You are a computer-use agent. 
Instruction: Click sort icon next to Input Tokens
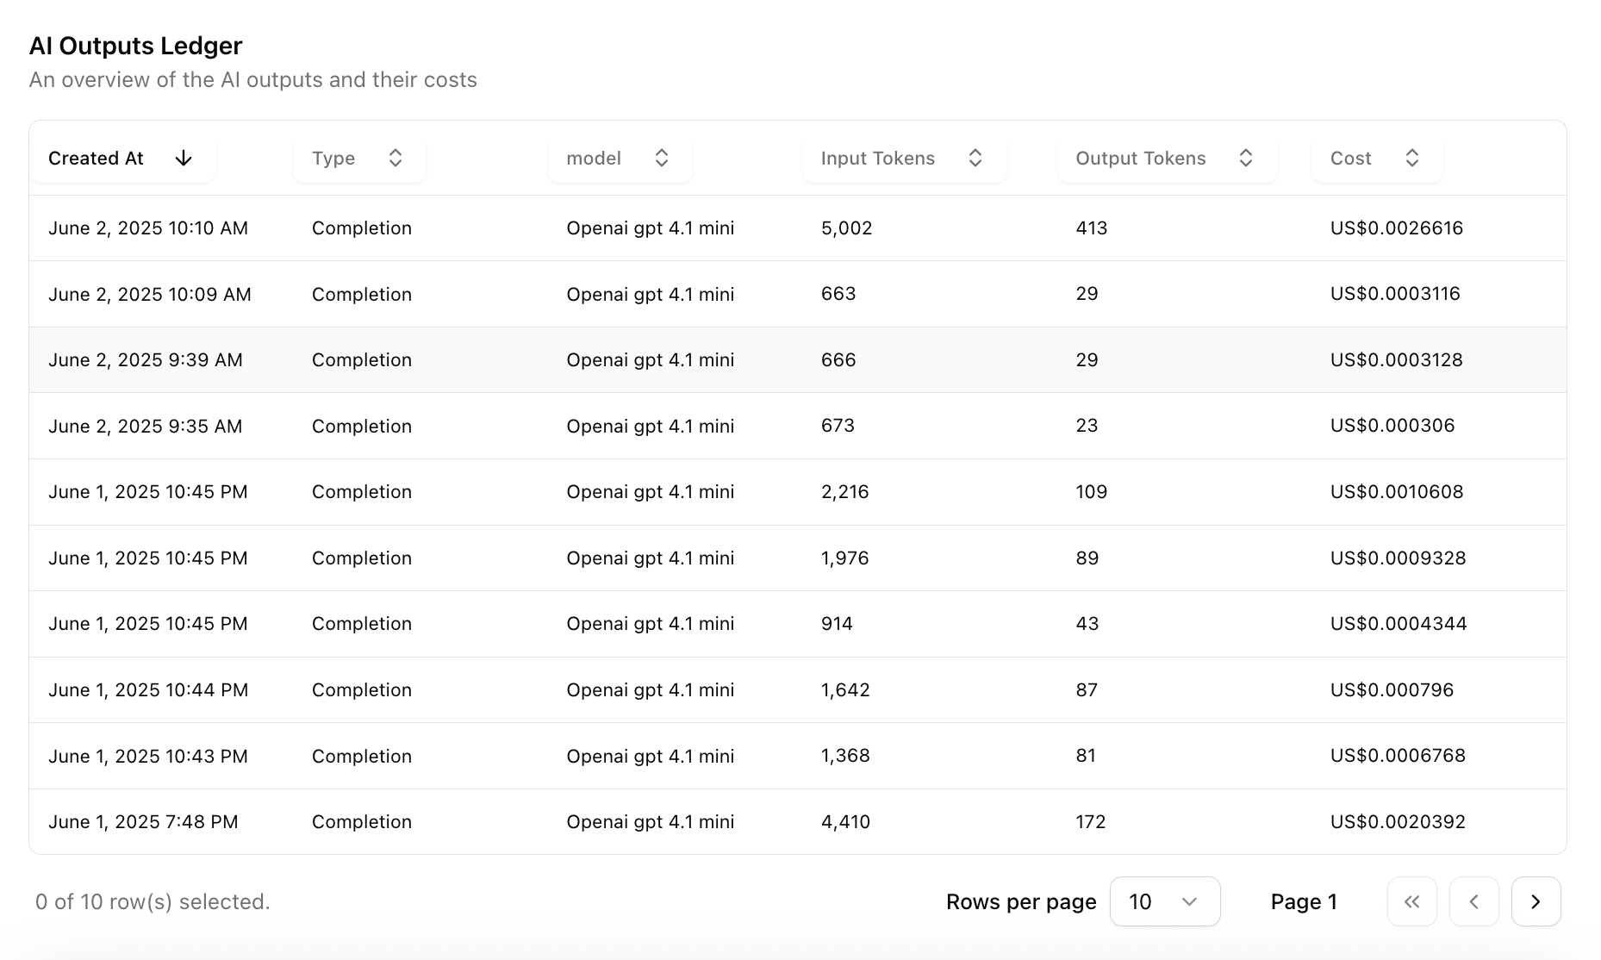click(975, 159)
